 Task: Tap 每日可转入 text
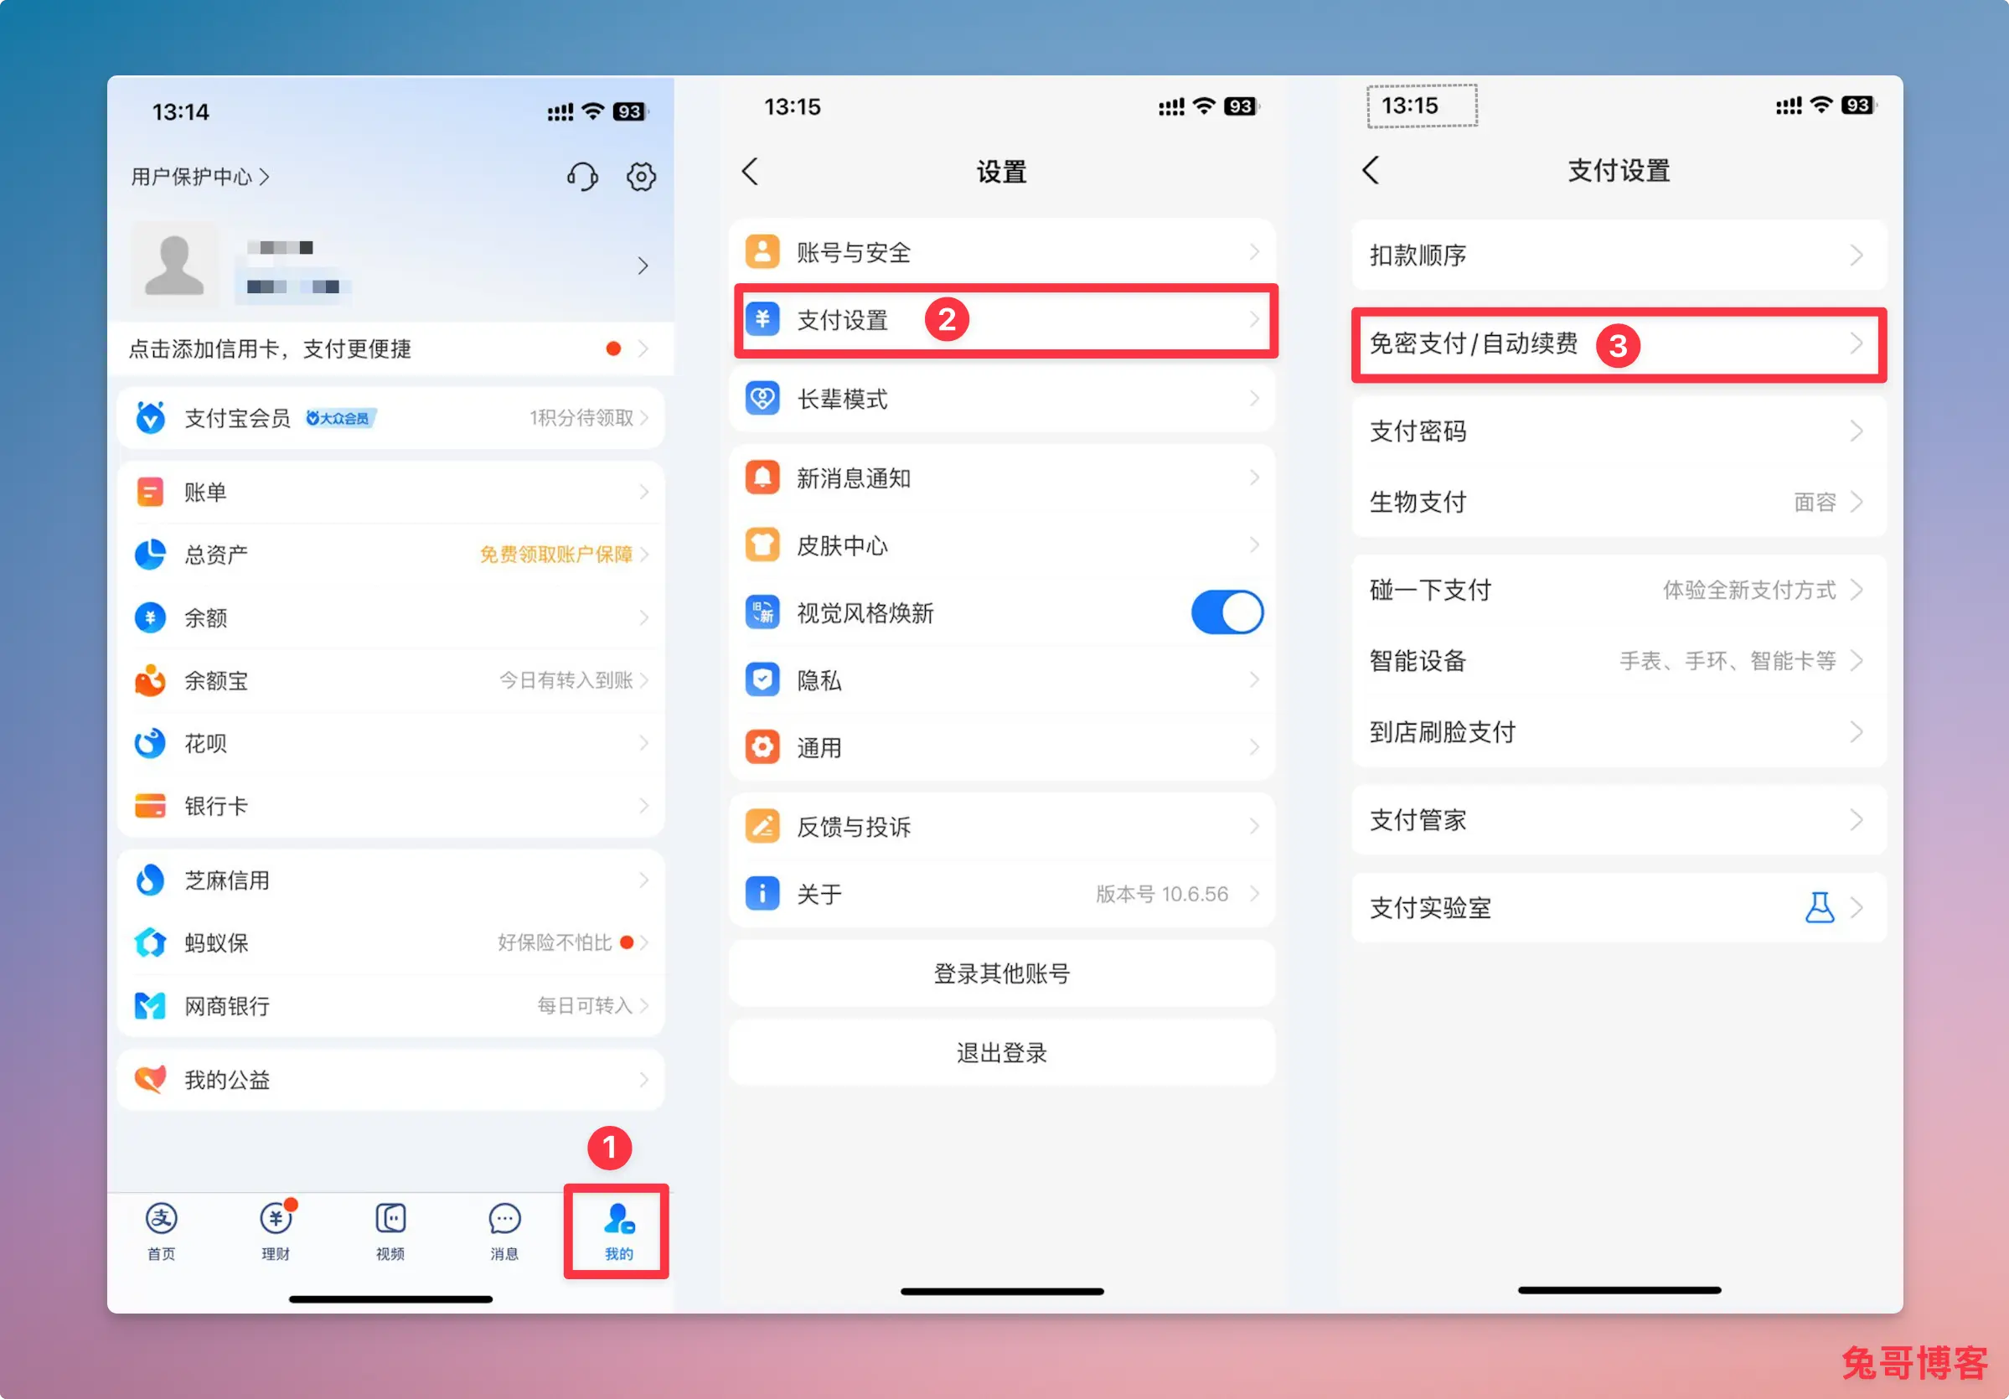point(585,1006)
